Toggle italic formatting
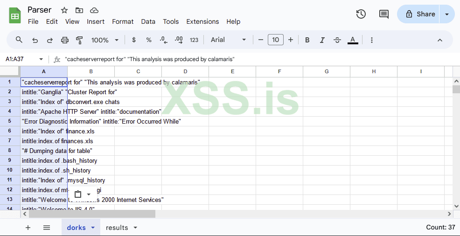 tap(322, 40)
